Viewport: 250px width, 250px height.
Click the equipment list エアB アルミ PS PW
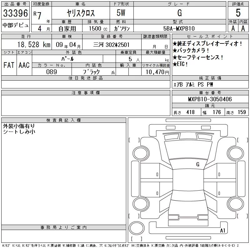193,84
